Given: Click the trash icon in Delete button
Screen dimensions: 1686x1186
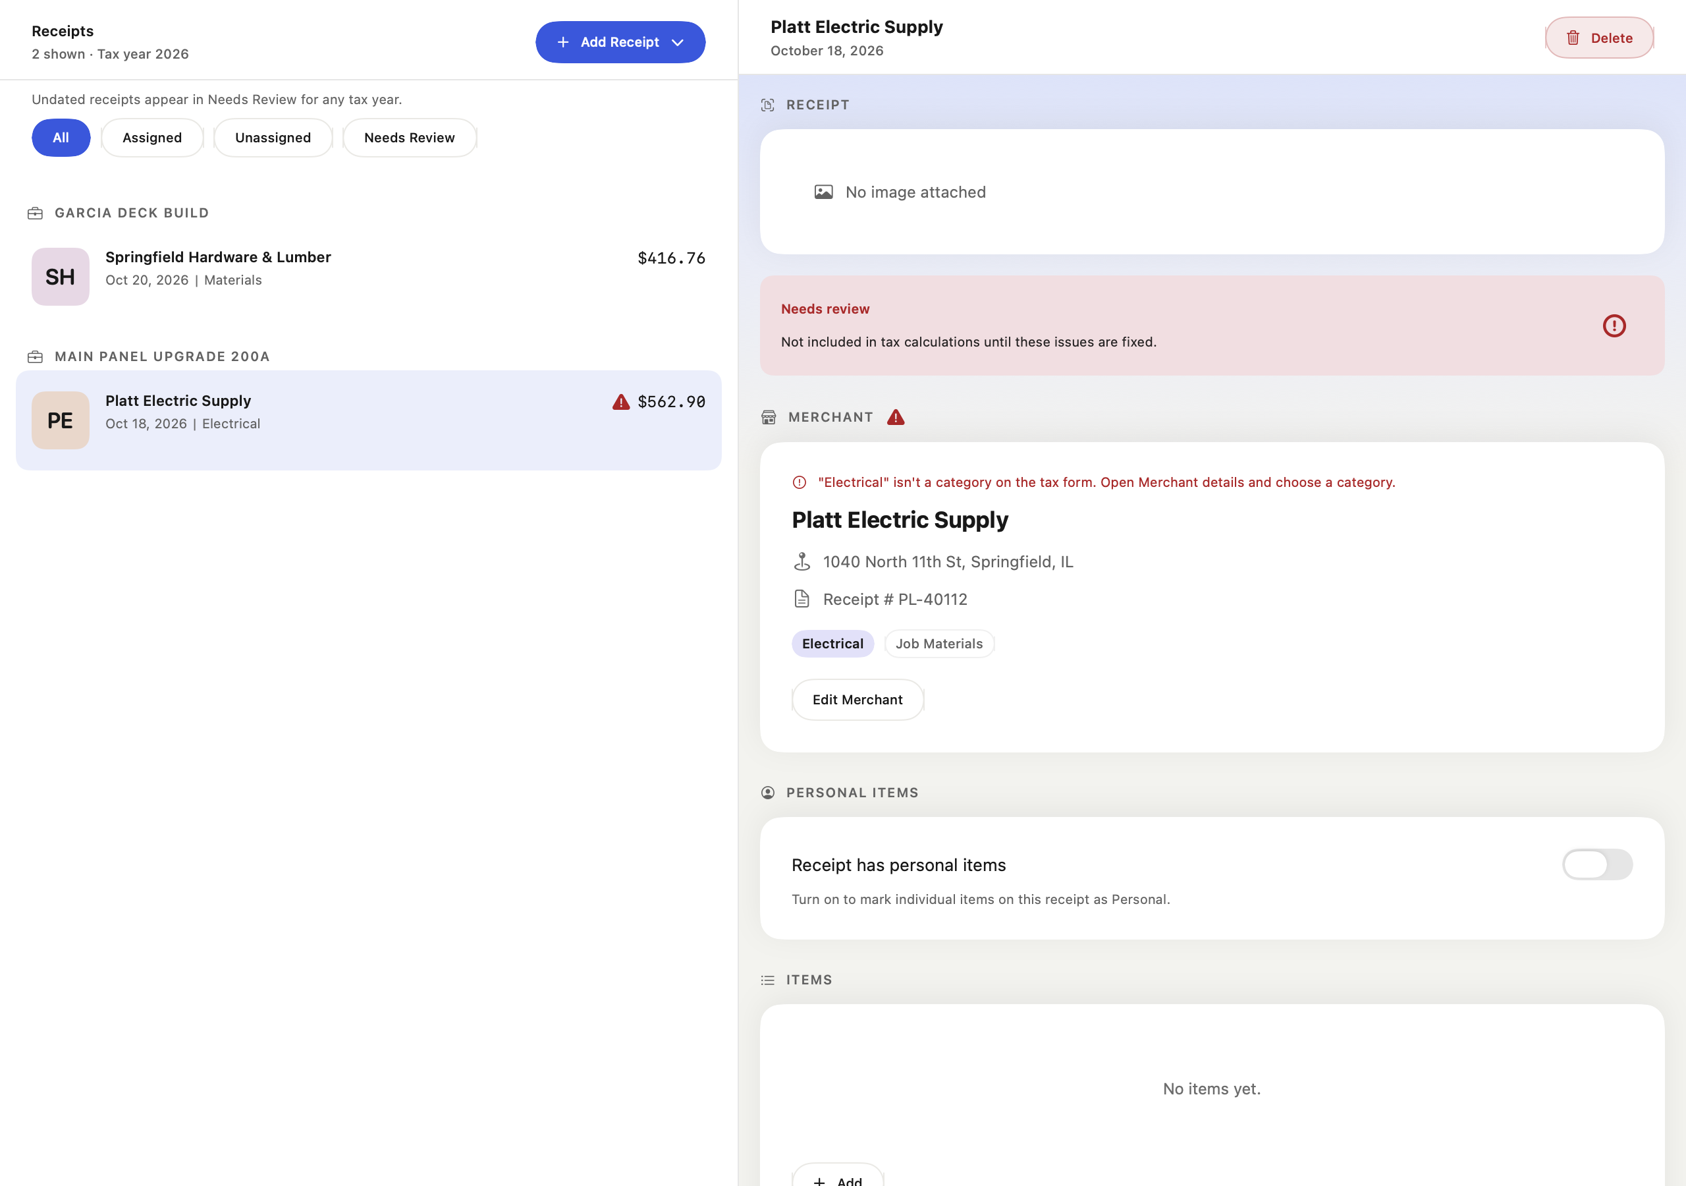Looking at the screenshot, I should coord(1573,38).
